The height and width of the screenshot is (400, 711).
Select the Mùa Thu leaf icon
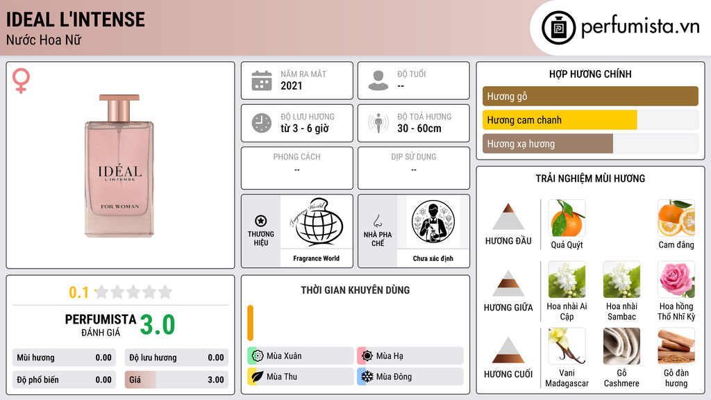pyautogui.click(x=258, y=376)
